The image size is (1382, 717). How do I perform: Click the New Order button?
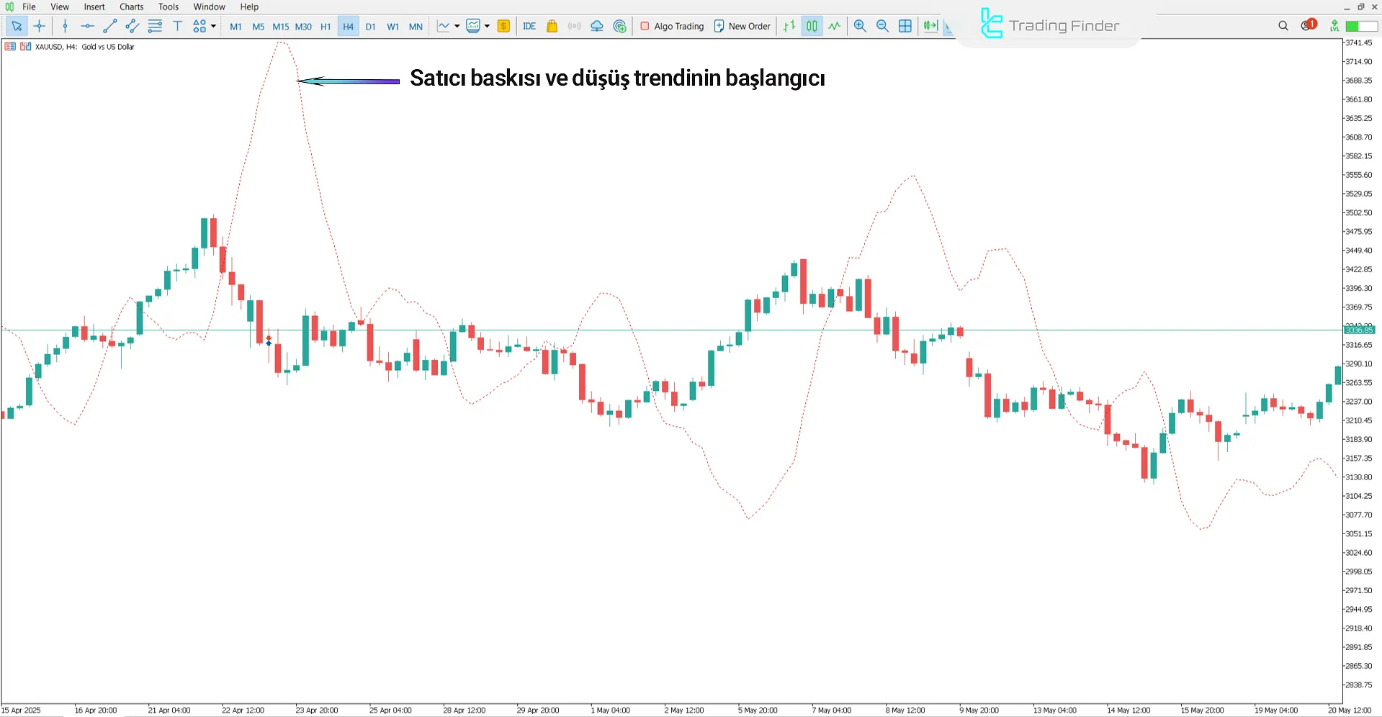(x=742, y=26)
